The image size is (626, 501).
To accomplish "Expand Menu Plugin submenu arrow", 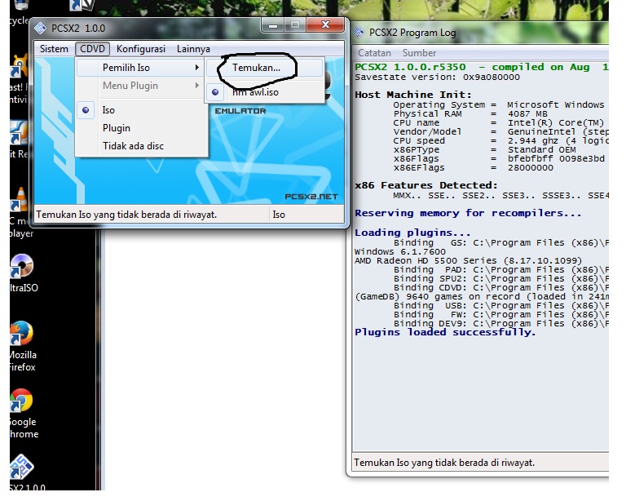I will click(x=196, y=86).
